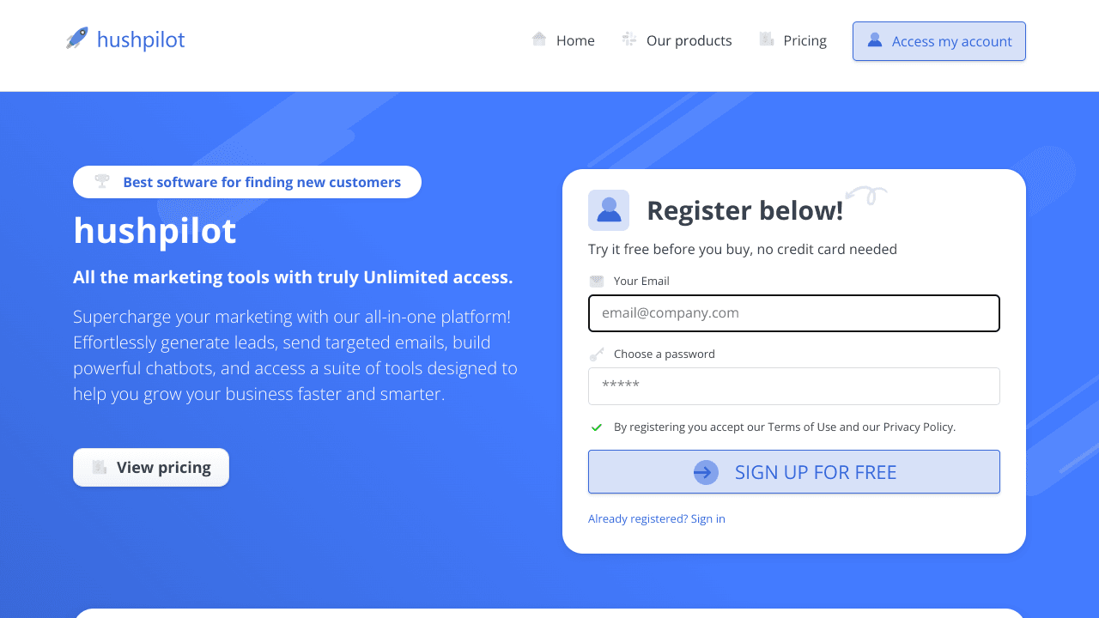Click the key icon beside Choose a password
The height and width of the screenshot is (618, 1099).
597,354
